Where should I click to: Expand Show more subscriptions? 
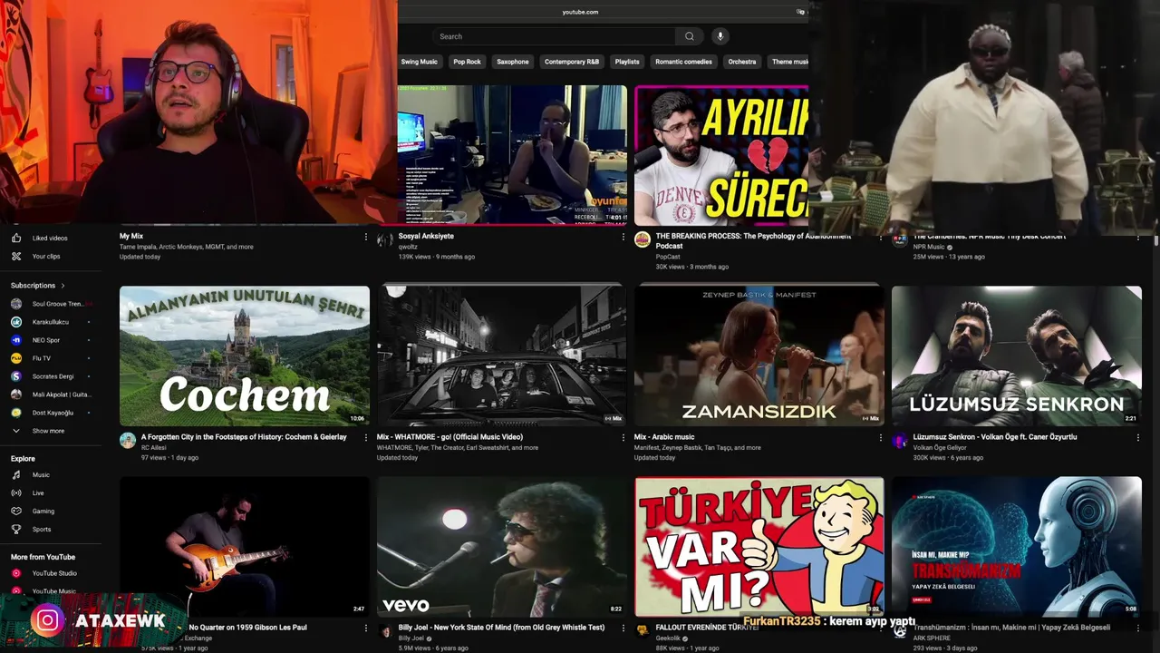click(49, 431)
